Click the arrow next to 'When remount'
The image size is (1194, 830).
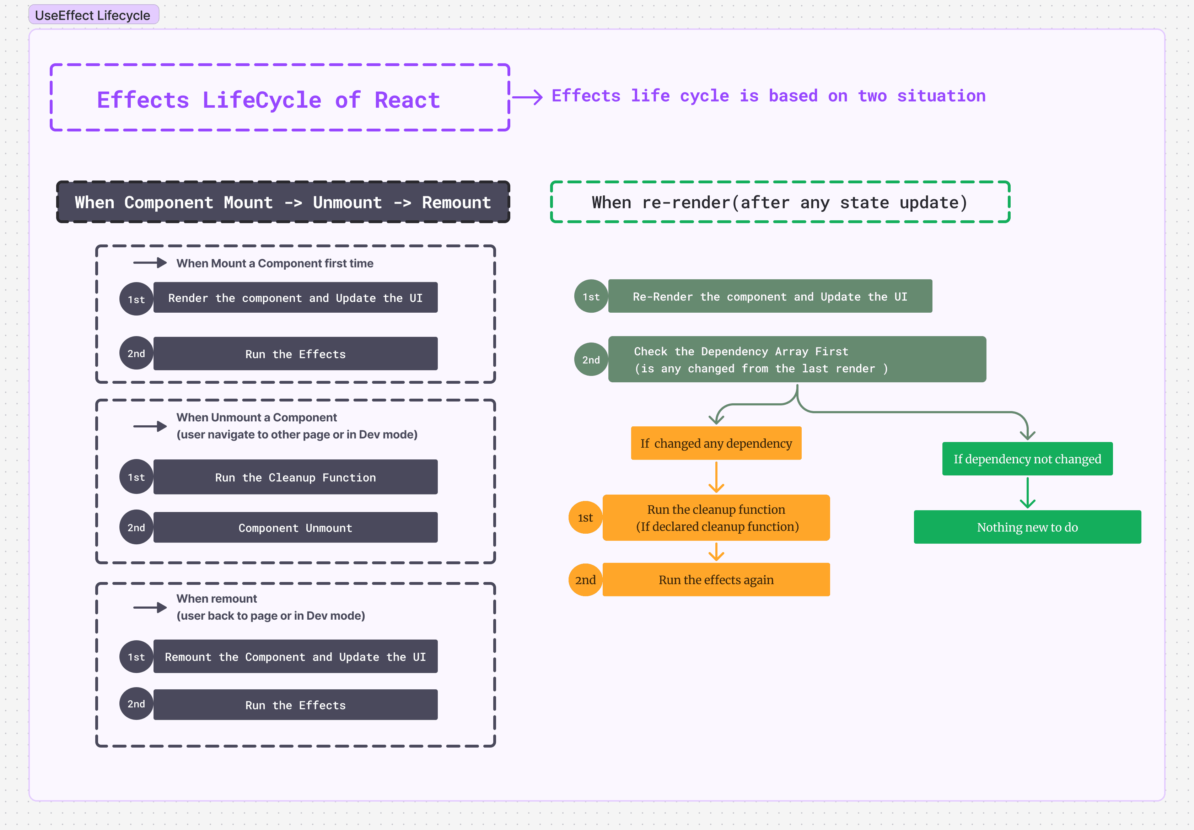tap(150, 608)
